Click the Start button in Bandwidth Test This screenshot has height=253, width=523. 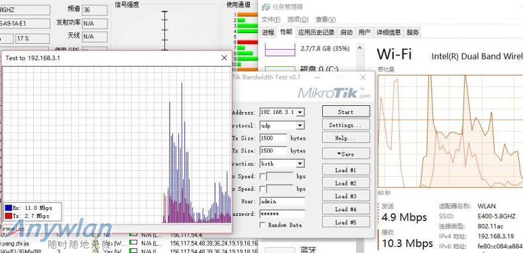tap(346, 112)
